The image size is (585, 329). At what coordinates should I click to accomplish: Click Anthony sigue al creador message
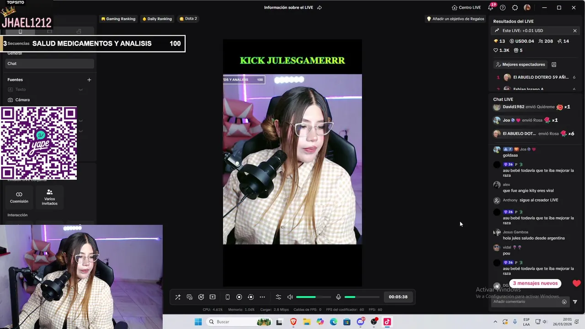point(526,200)
